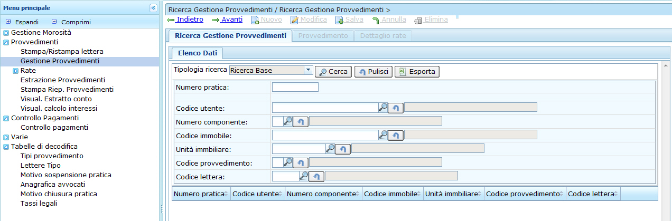Screen dimensions: 672x221
Task: Open the Tipologia ricerca dropdown
Action: 309,70
